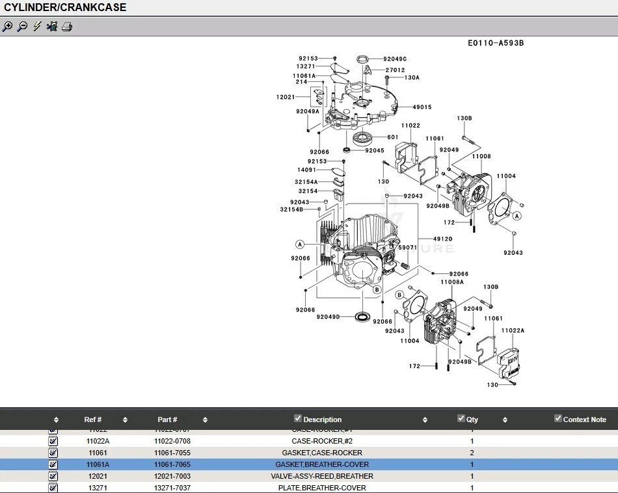Print the diagram using the printer icon
Image resolution: width=618 pixels, height=493 pixels.
[67, 27]
